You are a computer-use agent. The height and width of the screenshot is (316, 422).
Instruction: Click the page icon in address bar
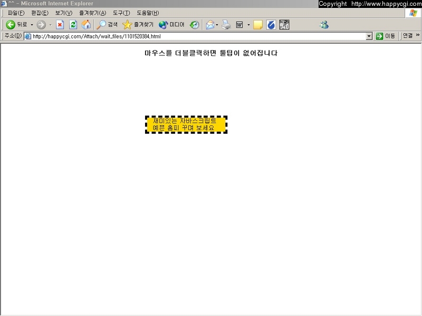pyautogui.click(x=28, y=36)
